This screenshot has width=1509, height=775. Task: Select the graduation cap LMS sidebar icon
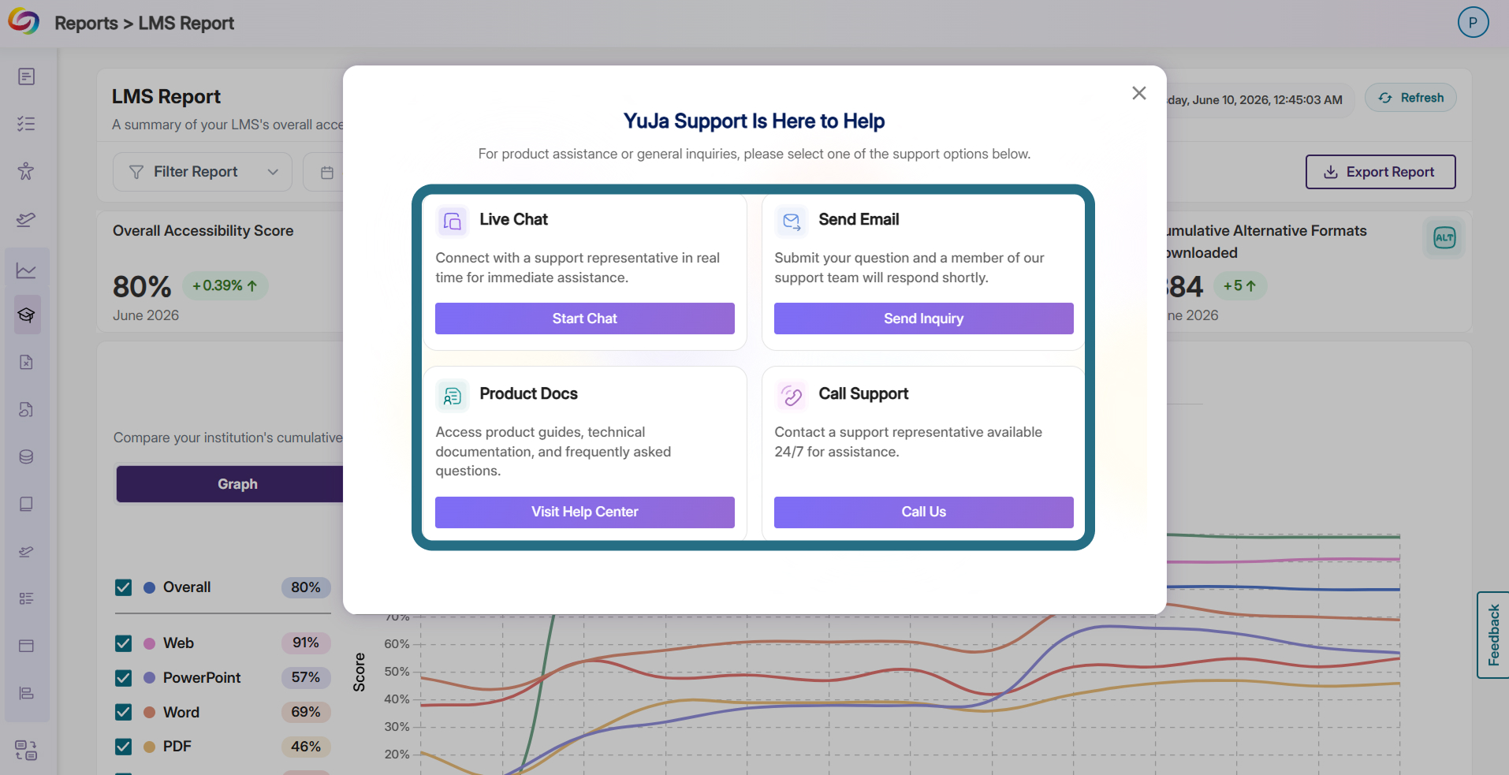pyautogui.click(x=26, y=315)
